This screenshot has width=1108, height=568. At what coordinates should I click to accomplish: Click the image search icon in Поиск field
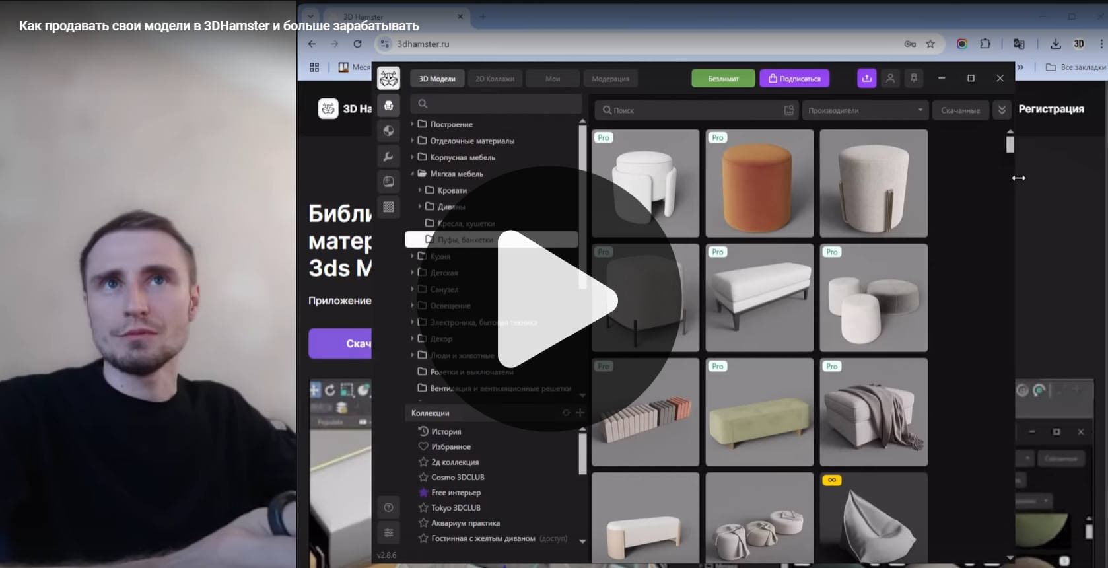point(788,110)
